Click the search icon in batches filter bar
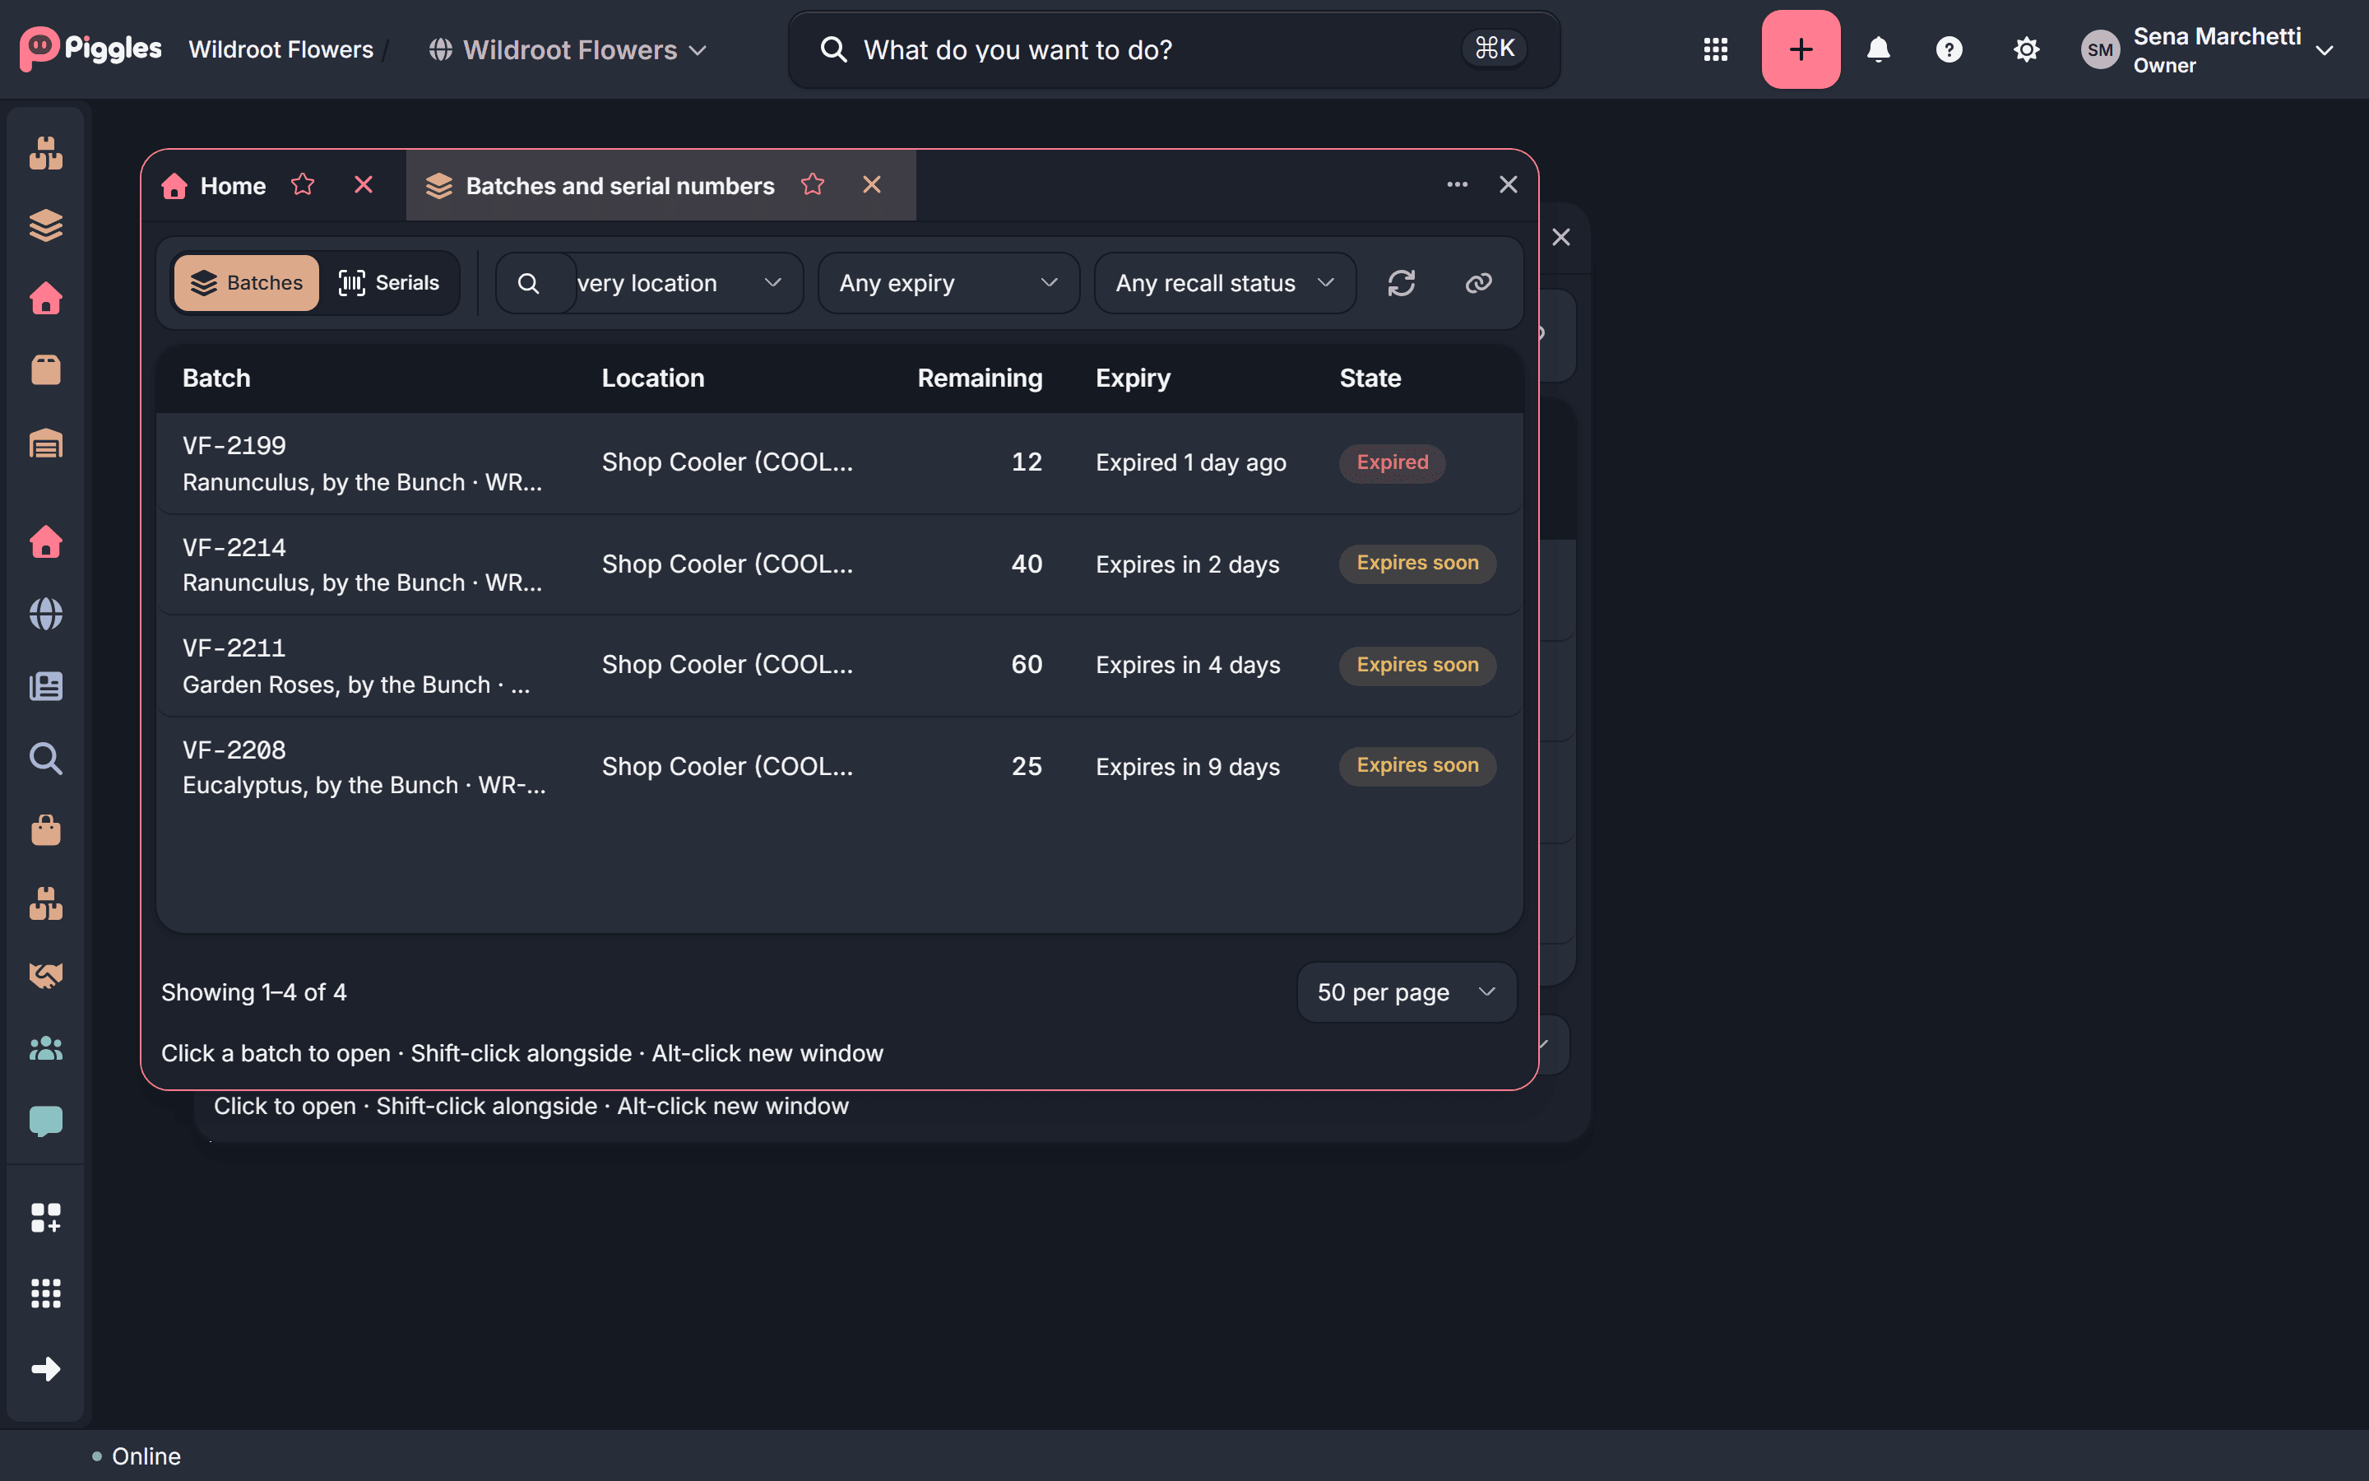2369x1481 pixels. point(527,283)
